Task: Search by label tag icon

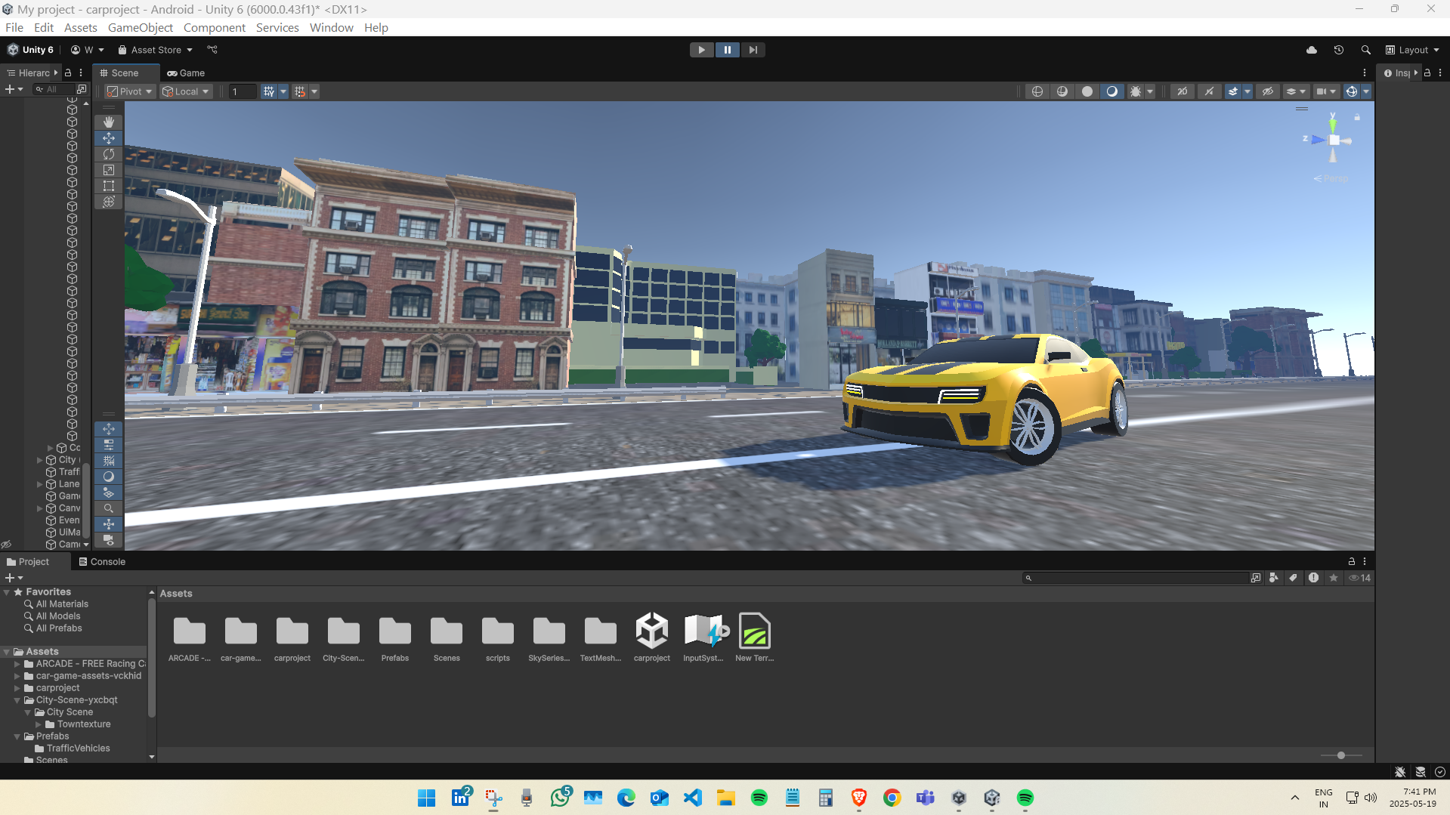Action: point(1294,578)
